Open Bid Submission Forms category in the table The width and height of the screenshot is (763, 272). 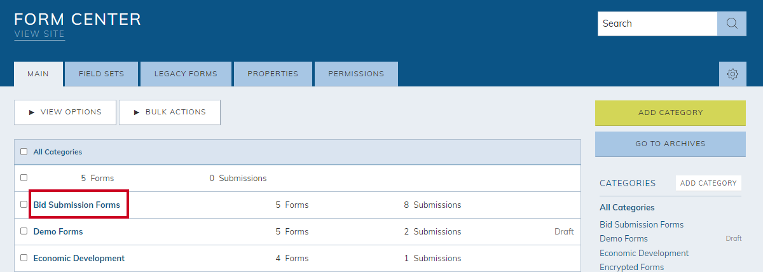pos(76,205)
